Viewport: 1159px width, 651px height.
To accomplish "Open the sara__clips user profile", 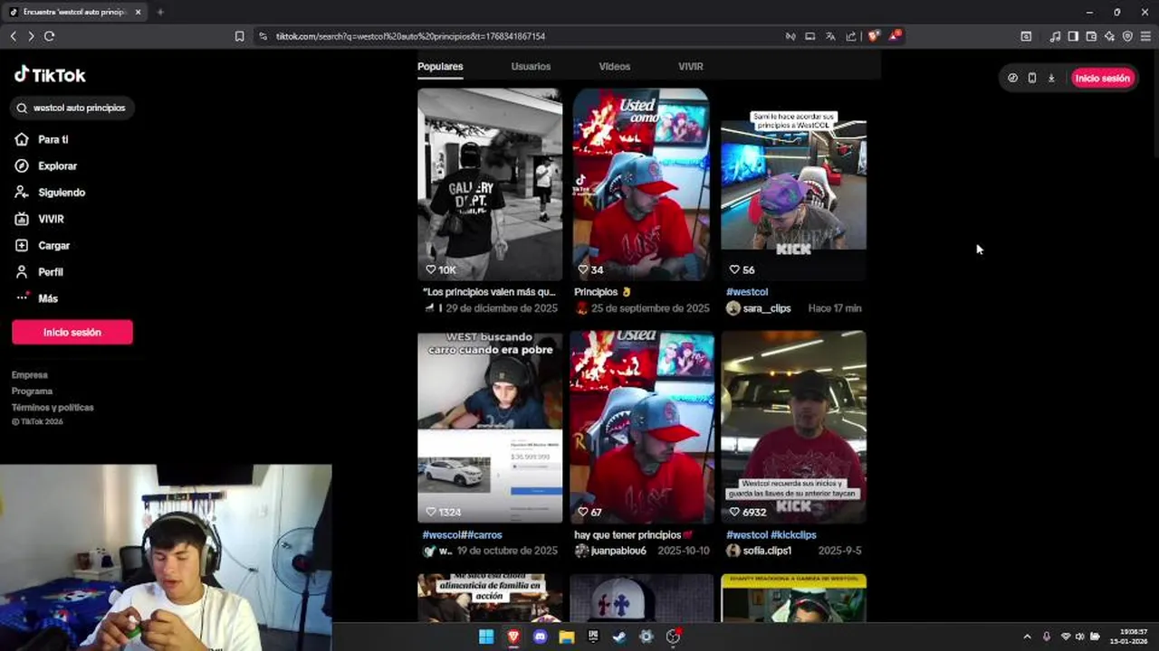I will click(x=766, y=308).
